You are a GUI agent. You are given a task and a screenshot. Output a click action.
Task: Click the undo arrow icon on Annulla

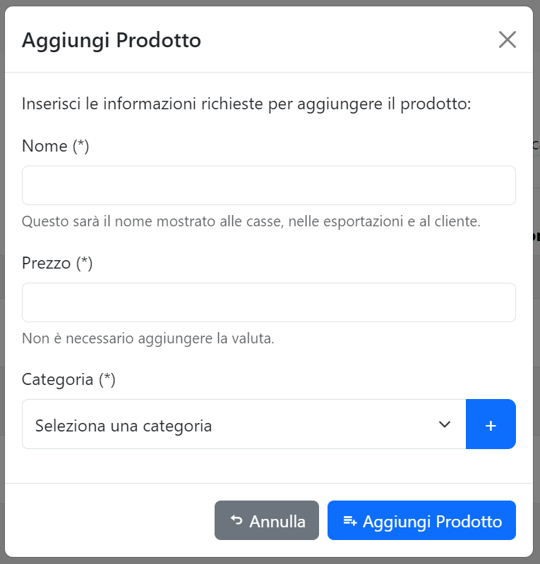click(236, 520)
